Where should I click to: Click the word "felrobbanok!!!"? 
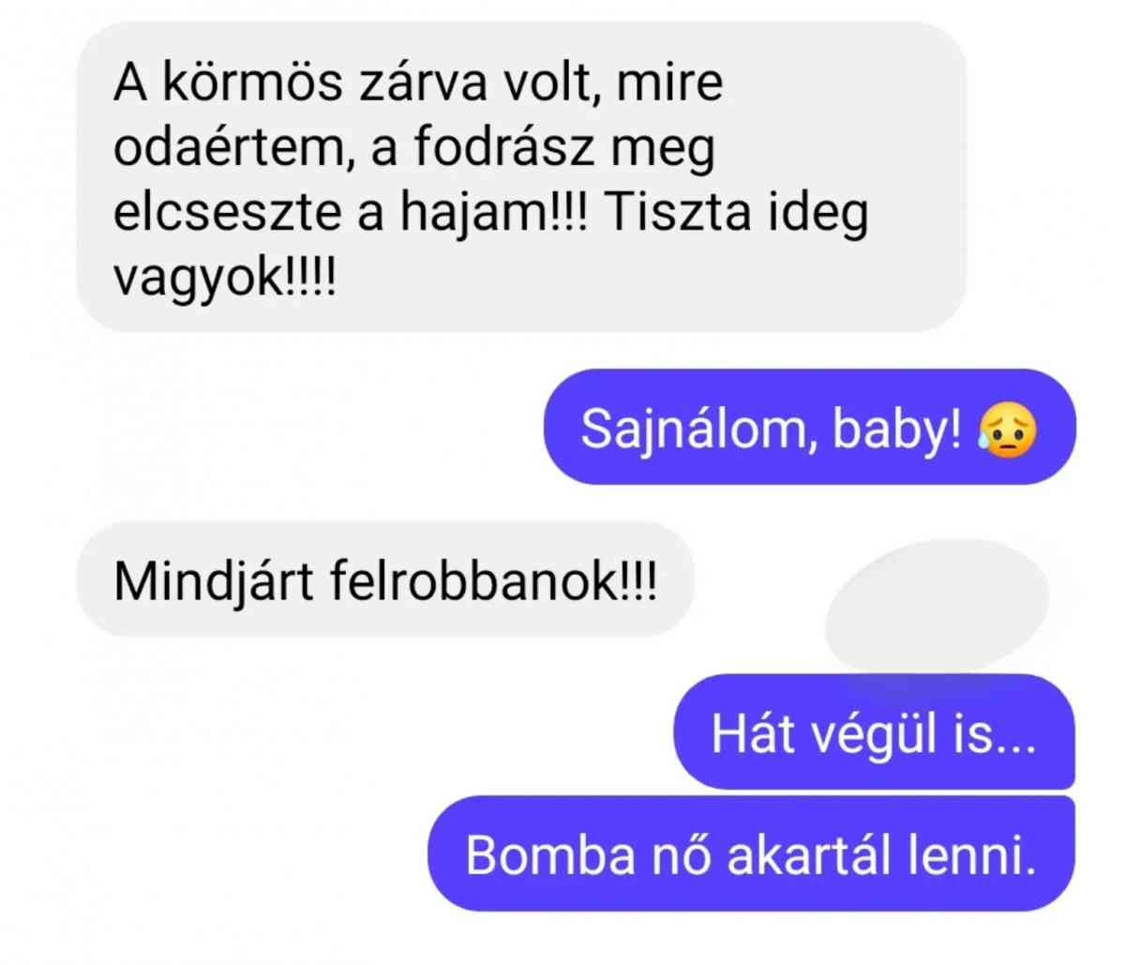494,581
